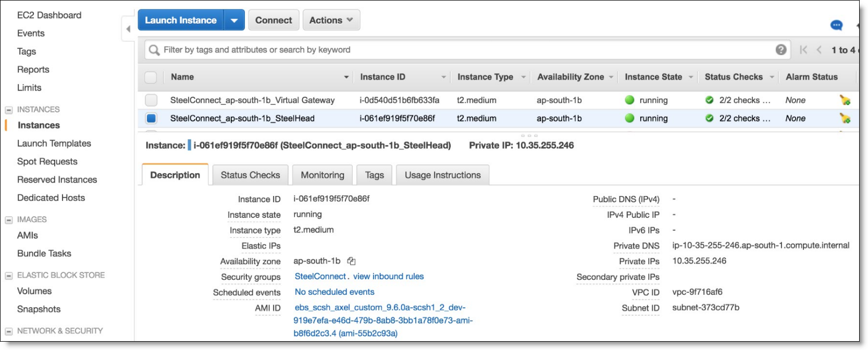The height and width of the screenshot is (350, 868).
Task: Click the Connect button
Action: click(x=274, y=20)
